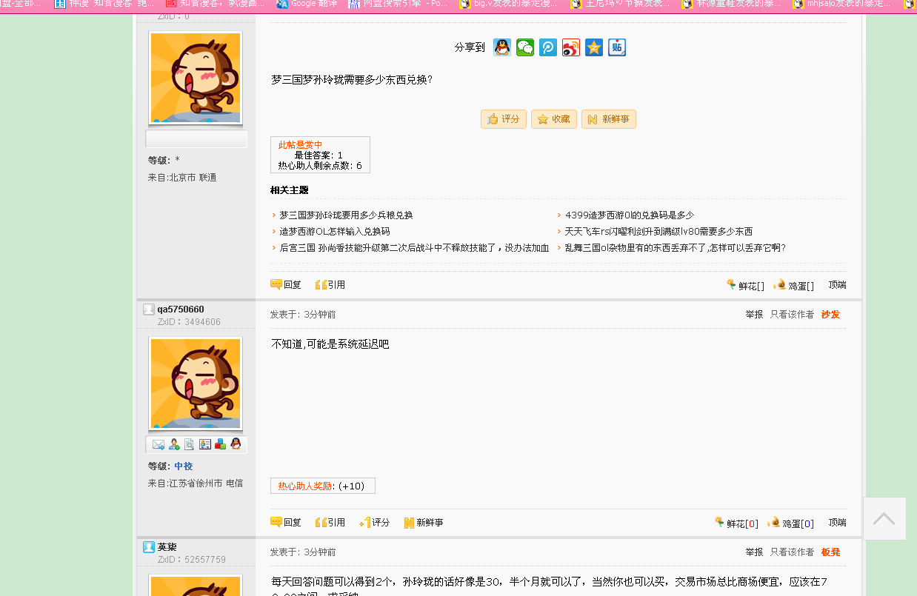The height and width of the screenshot is (596, 917).
Task: Throw an egg 鸡蛋[] at the original post
Action: pos(793,285)
